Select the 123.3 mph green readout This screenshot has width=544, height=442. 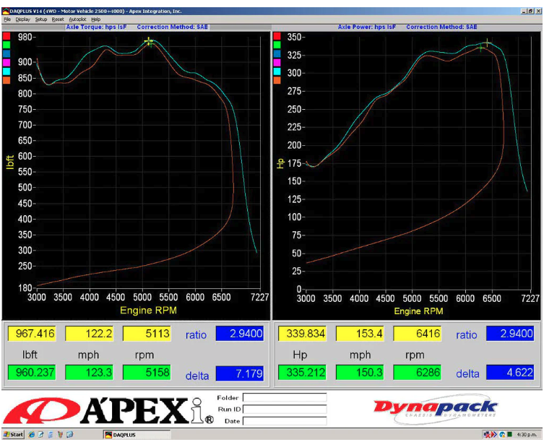pos(89,372)
